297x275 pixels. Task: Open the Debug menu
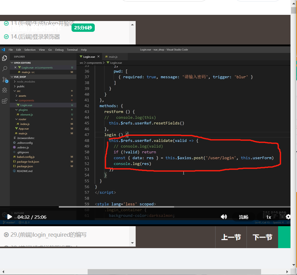pos(59,50)
